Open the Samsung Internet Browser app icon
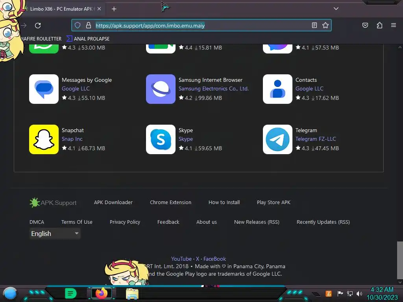Viewport: 403px width, 302px height. 161,89
